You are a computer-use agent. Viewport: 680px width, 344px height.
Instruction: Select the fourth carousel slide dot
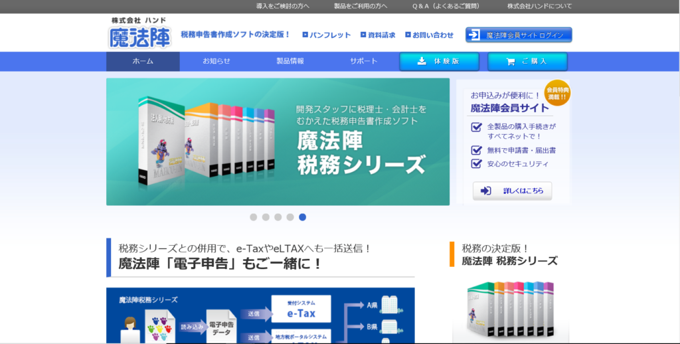pyautogui.click(x=290, y=217)
